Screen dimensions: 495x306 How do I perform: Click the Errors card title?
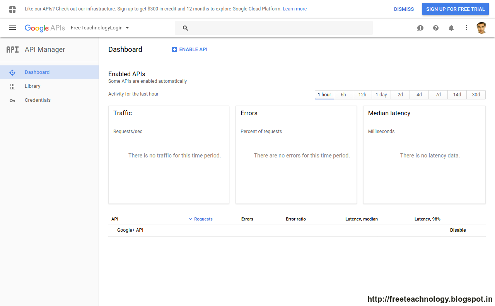(x=249, y=113)
